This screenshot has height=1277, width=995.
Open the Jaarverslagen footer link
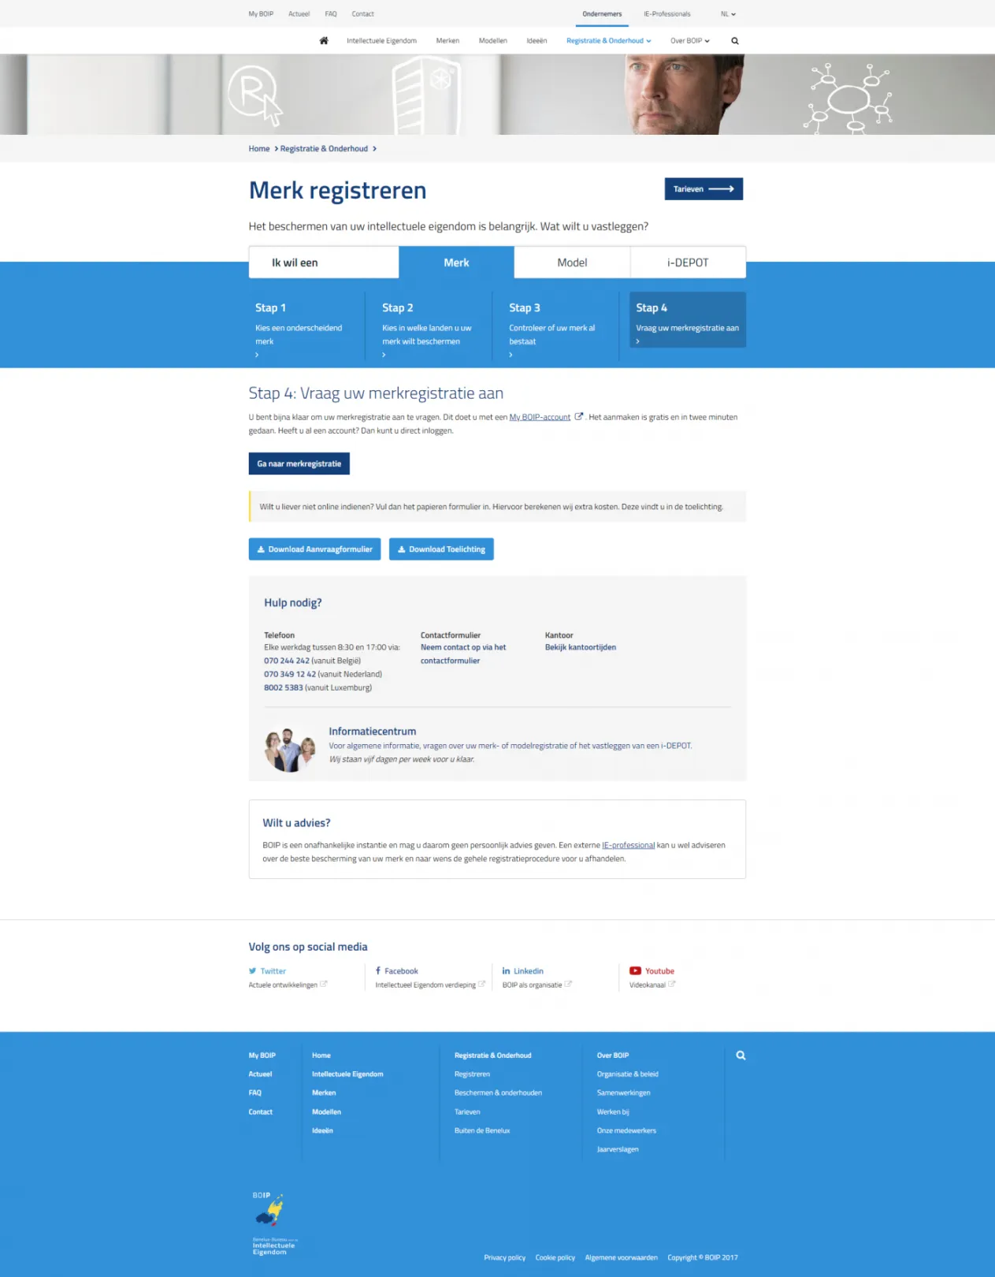(x=618, y=1150)
